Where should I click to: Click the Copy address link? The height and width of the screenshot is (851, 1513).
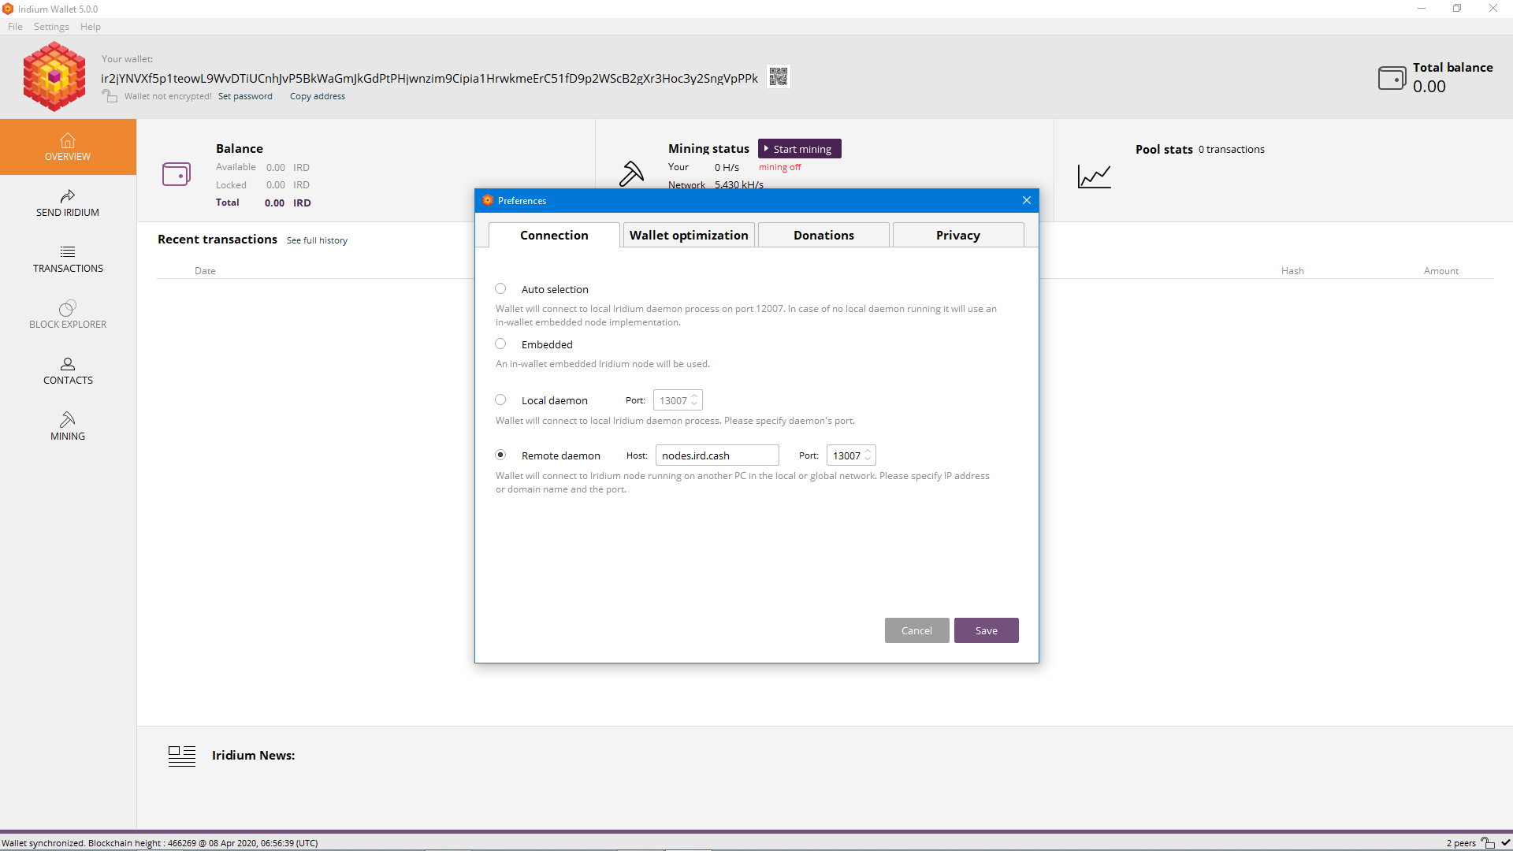[x=318, y=96]
